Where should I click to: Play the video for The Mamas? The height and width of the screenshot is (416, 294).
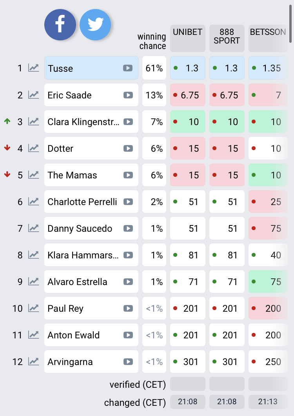(x=128, y=175)
